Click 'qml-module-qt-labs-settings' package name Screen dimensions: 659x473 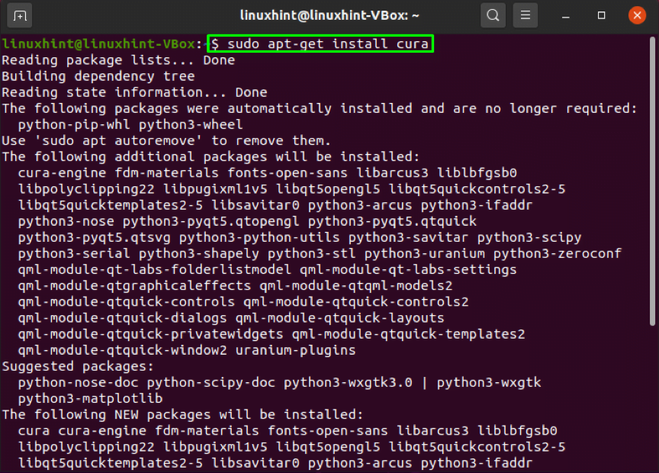pyautogui.click(x=408, y=269)
